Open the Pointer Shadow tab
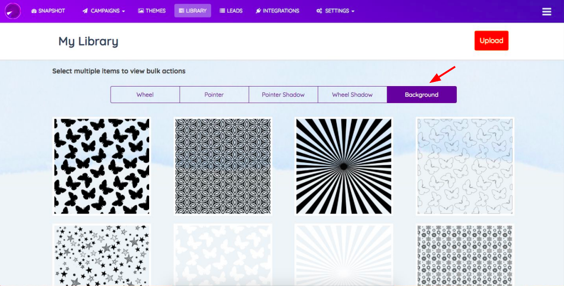Viewport: 564px width, 286px height. tap(283, 95)
